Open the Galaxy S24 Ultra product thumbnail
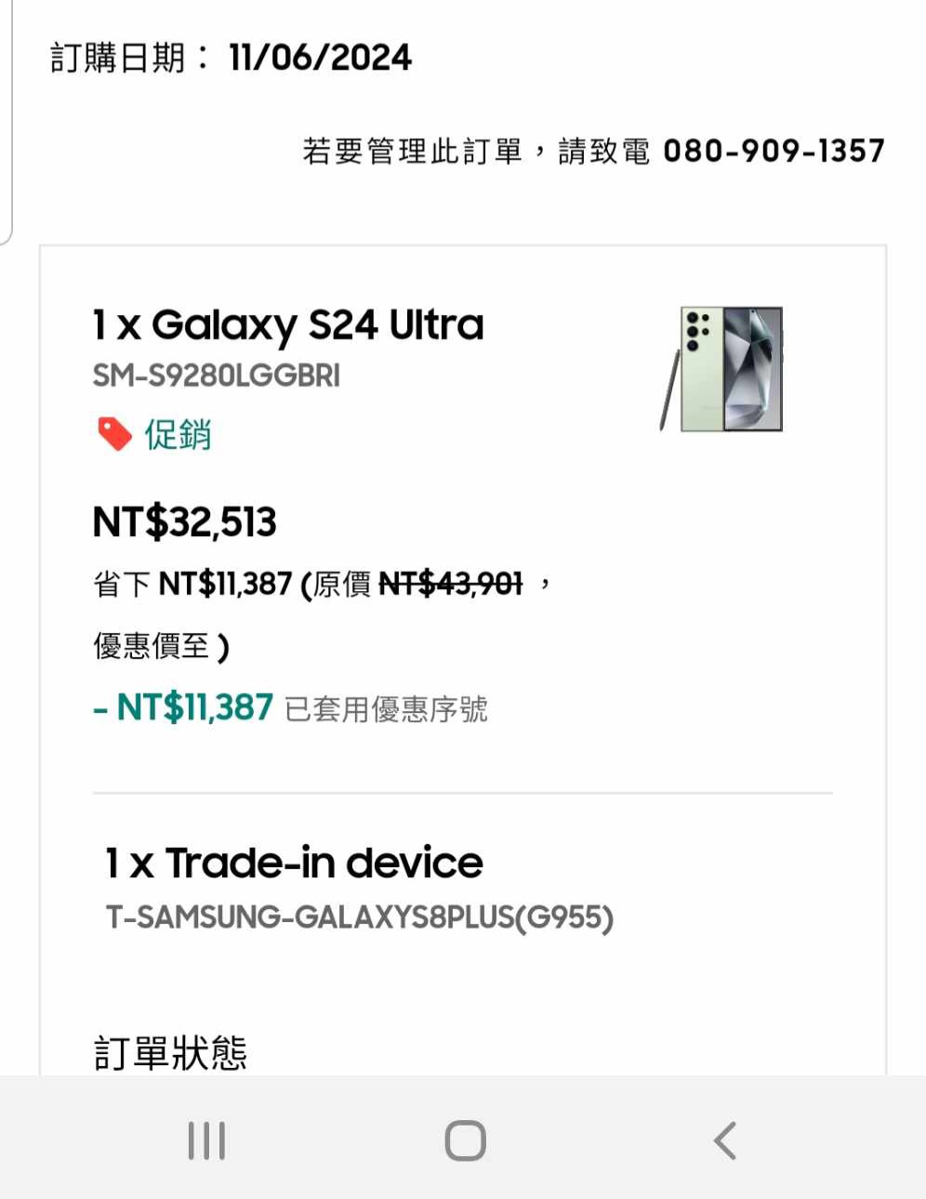 tap(722, 369)
